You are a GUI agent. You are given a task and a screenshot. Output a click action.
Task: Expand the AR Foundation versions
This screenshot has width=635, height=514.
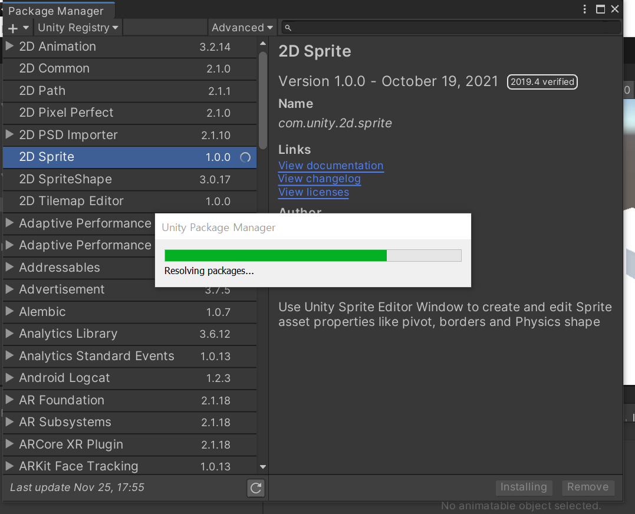9,399
